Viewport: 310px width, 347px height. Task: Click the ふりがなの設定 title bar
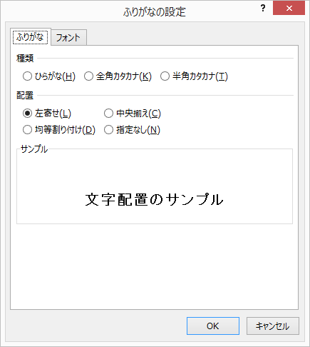tap(155, 11)
